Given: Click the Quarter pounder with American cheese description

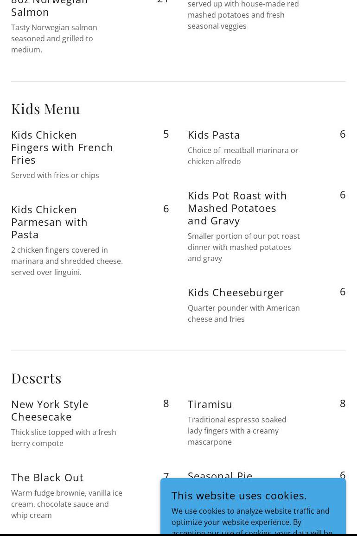Looking at the screenshot, I should pos(243,313).
